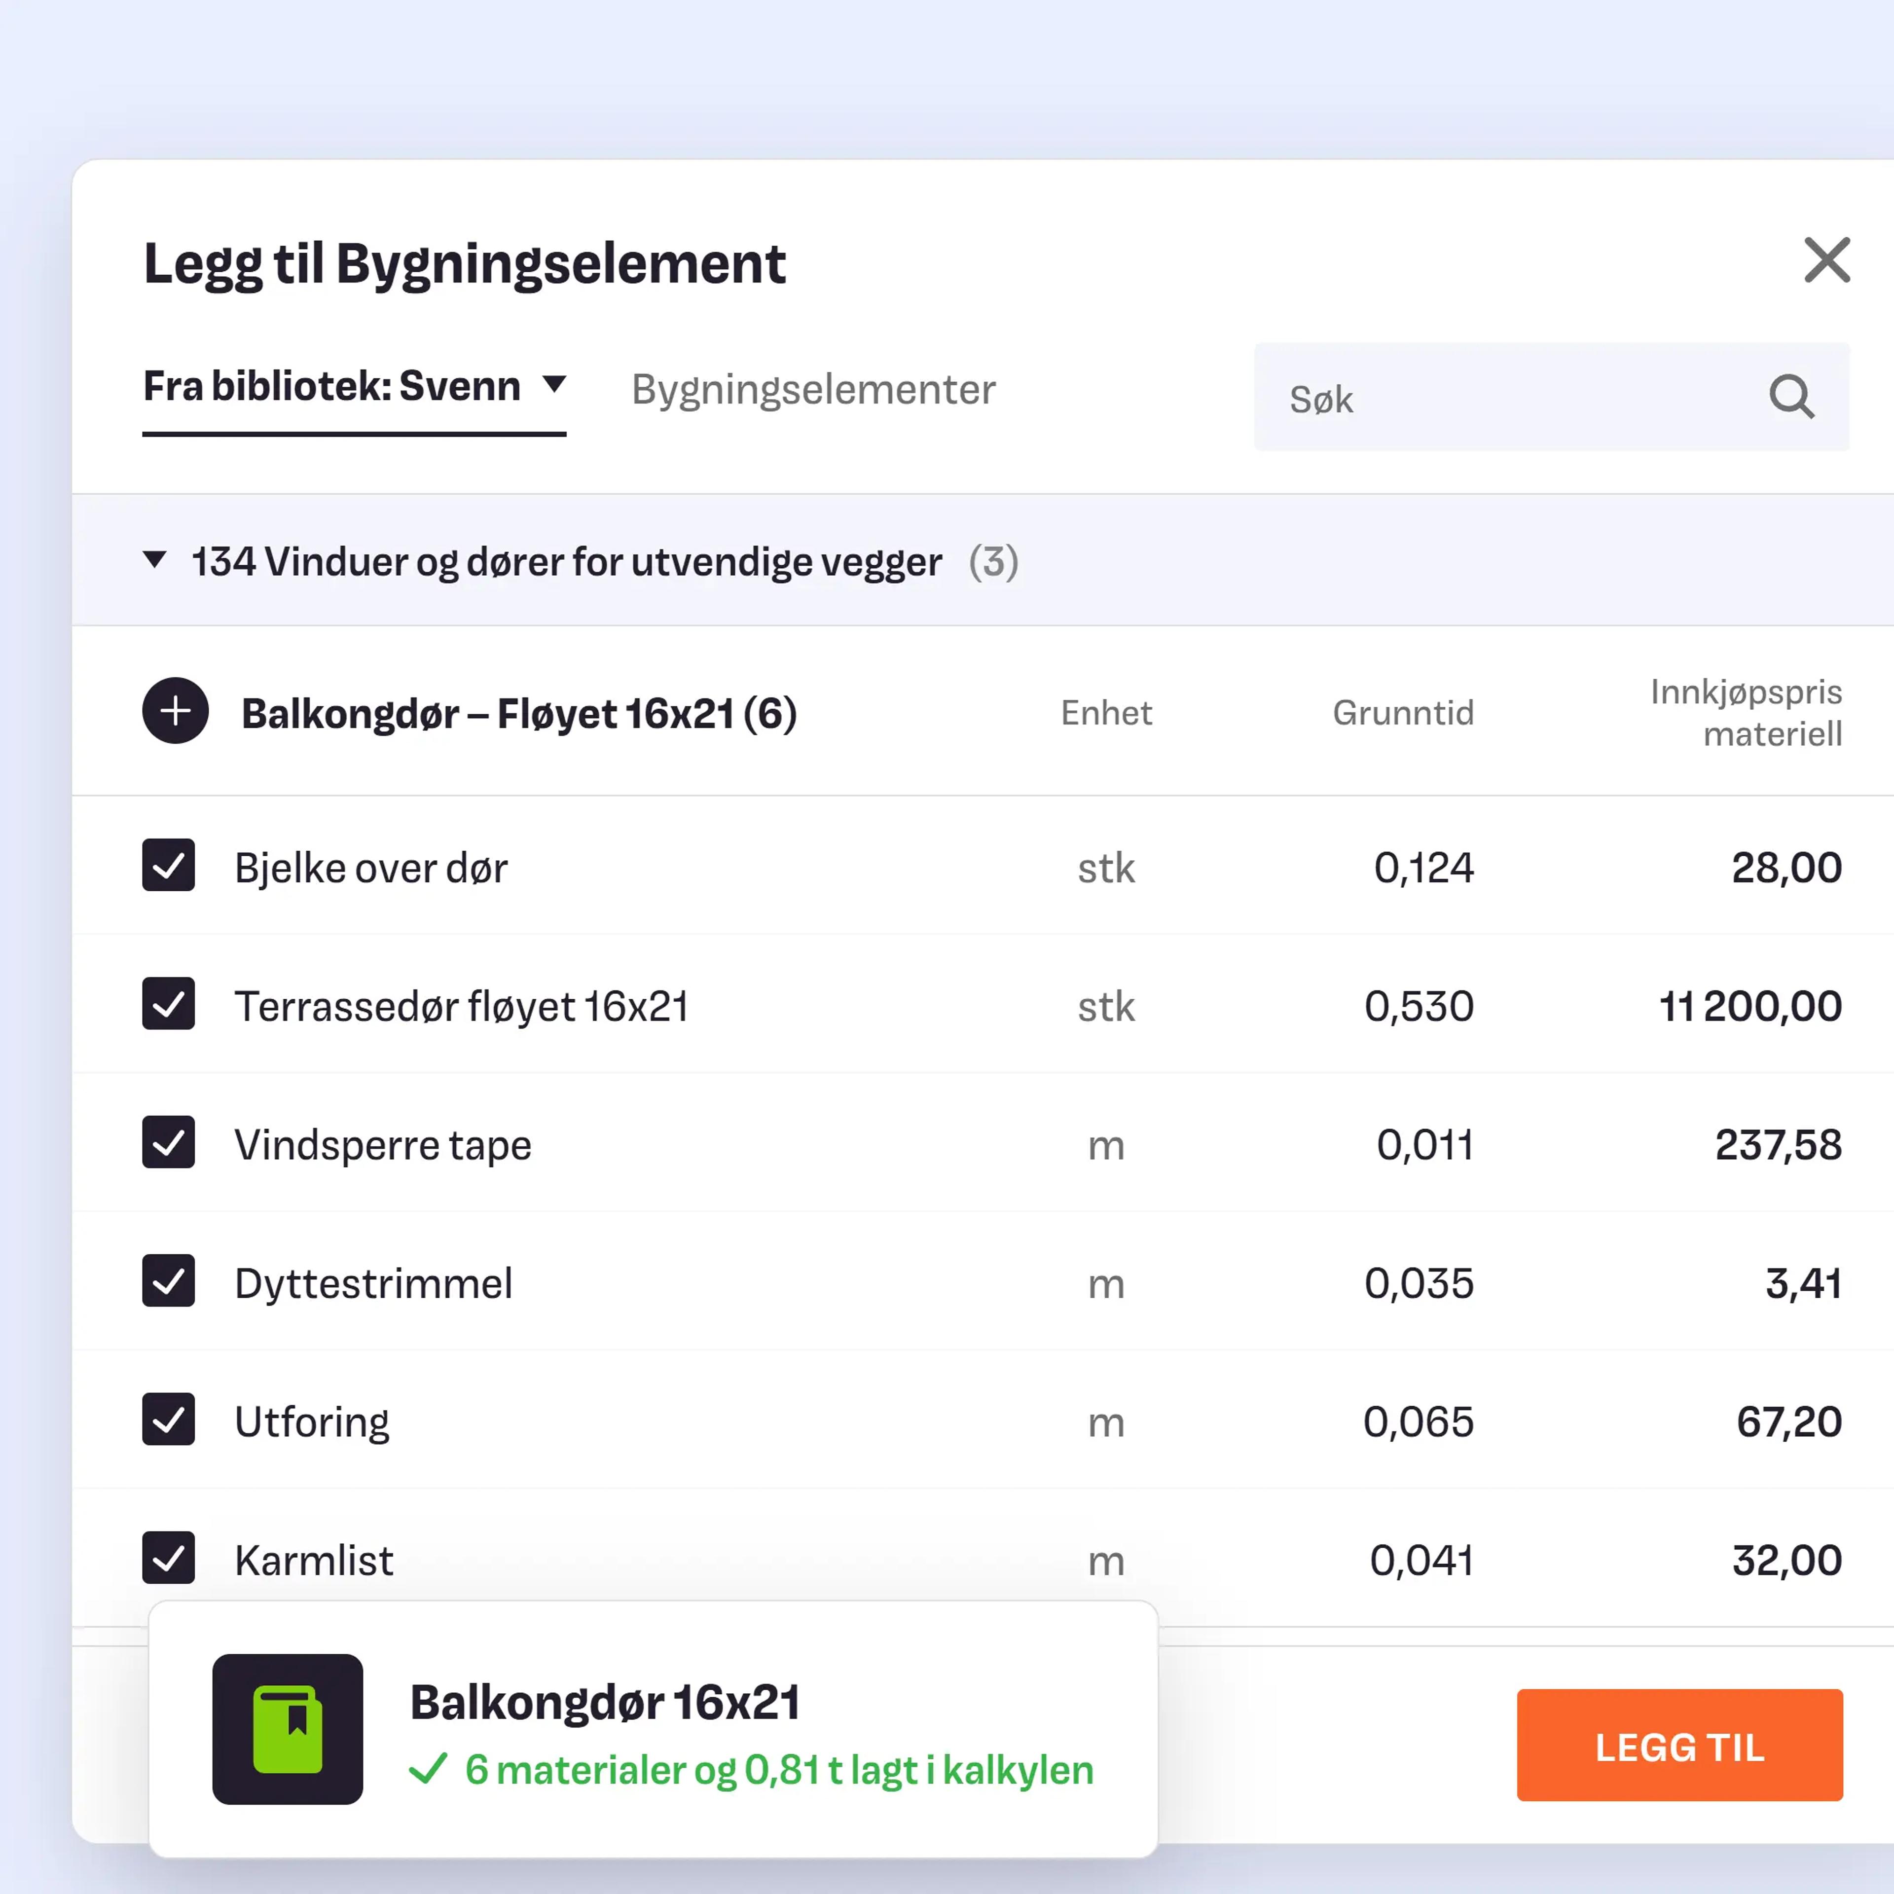1894x1894 pixels.
Task: Deselect the Utforing checkbox
Action: (x=169, y=1420)
